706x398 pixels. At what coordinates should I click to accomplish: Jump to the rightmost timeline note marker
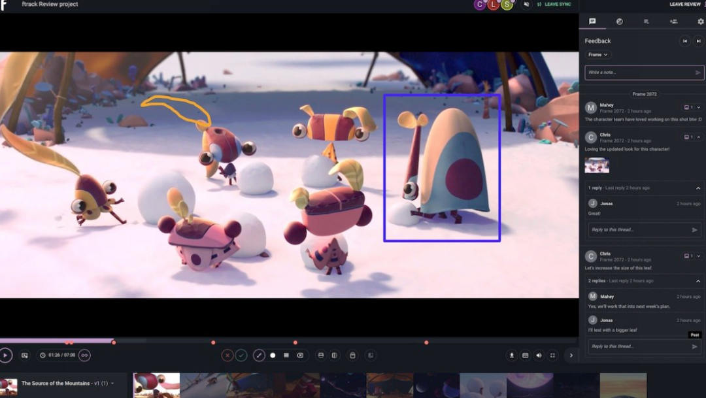426,342
